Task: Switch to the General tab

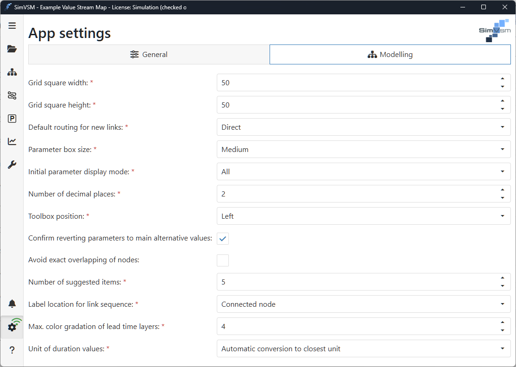Action: (x=149, y=55)
